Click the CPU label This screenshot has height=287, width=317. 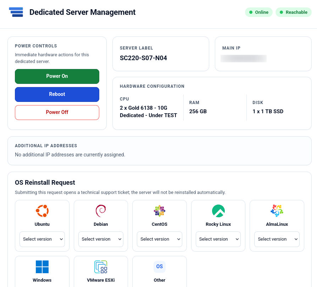124,99
